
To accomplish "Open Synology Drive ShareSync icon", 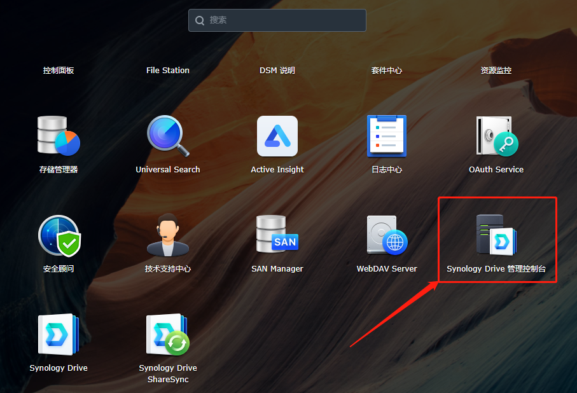I will (x=168, y=334).
